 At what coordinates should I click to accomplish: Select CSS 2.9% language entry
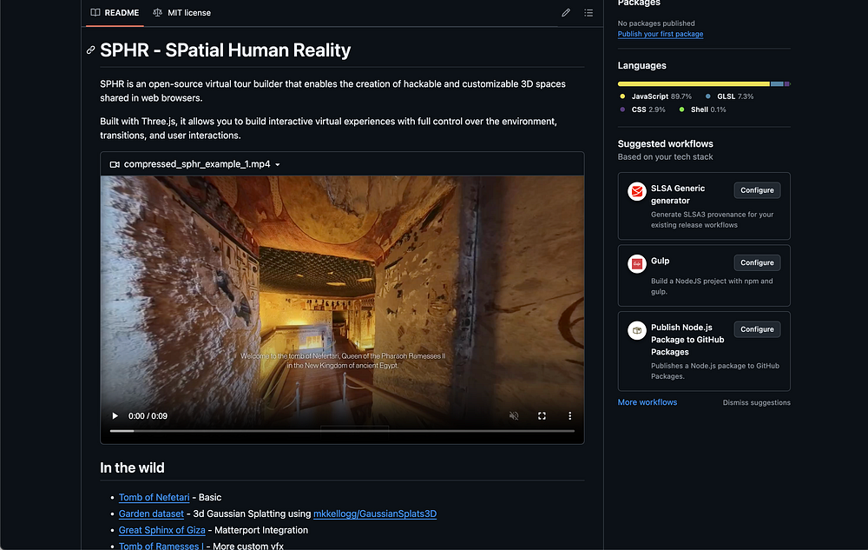(x=642, y=109)
